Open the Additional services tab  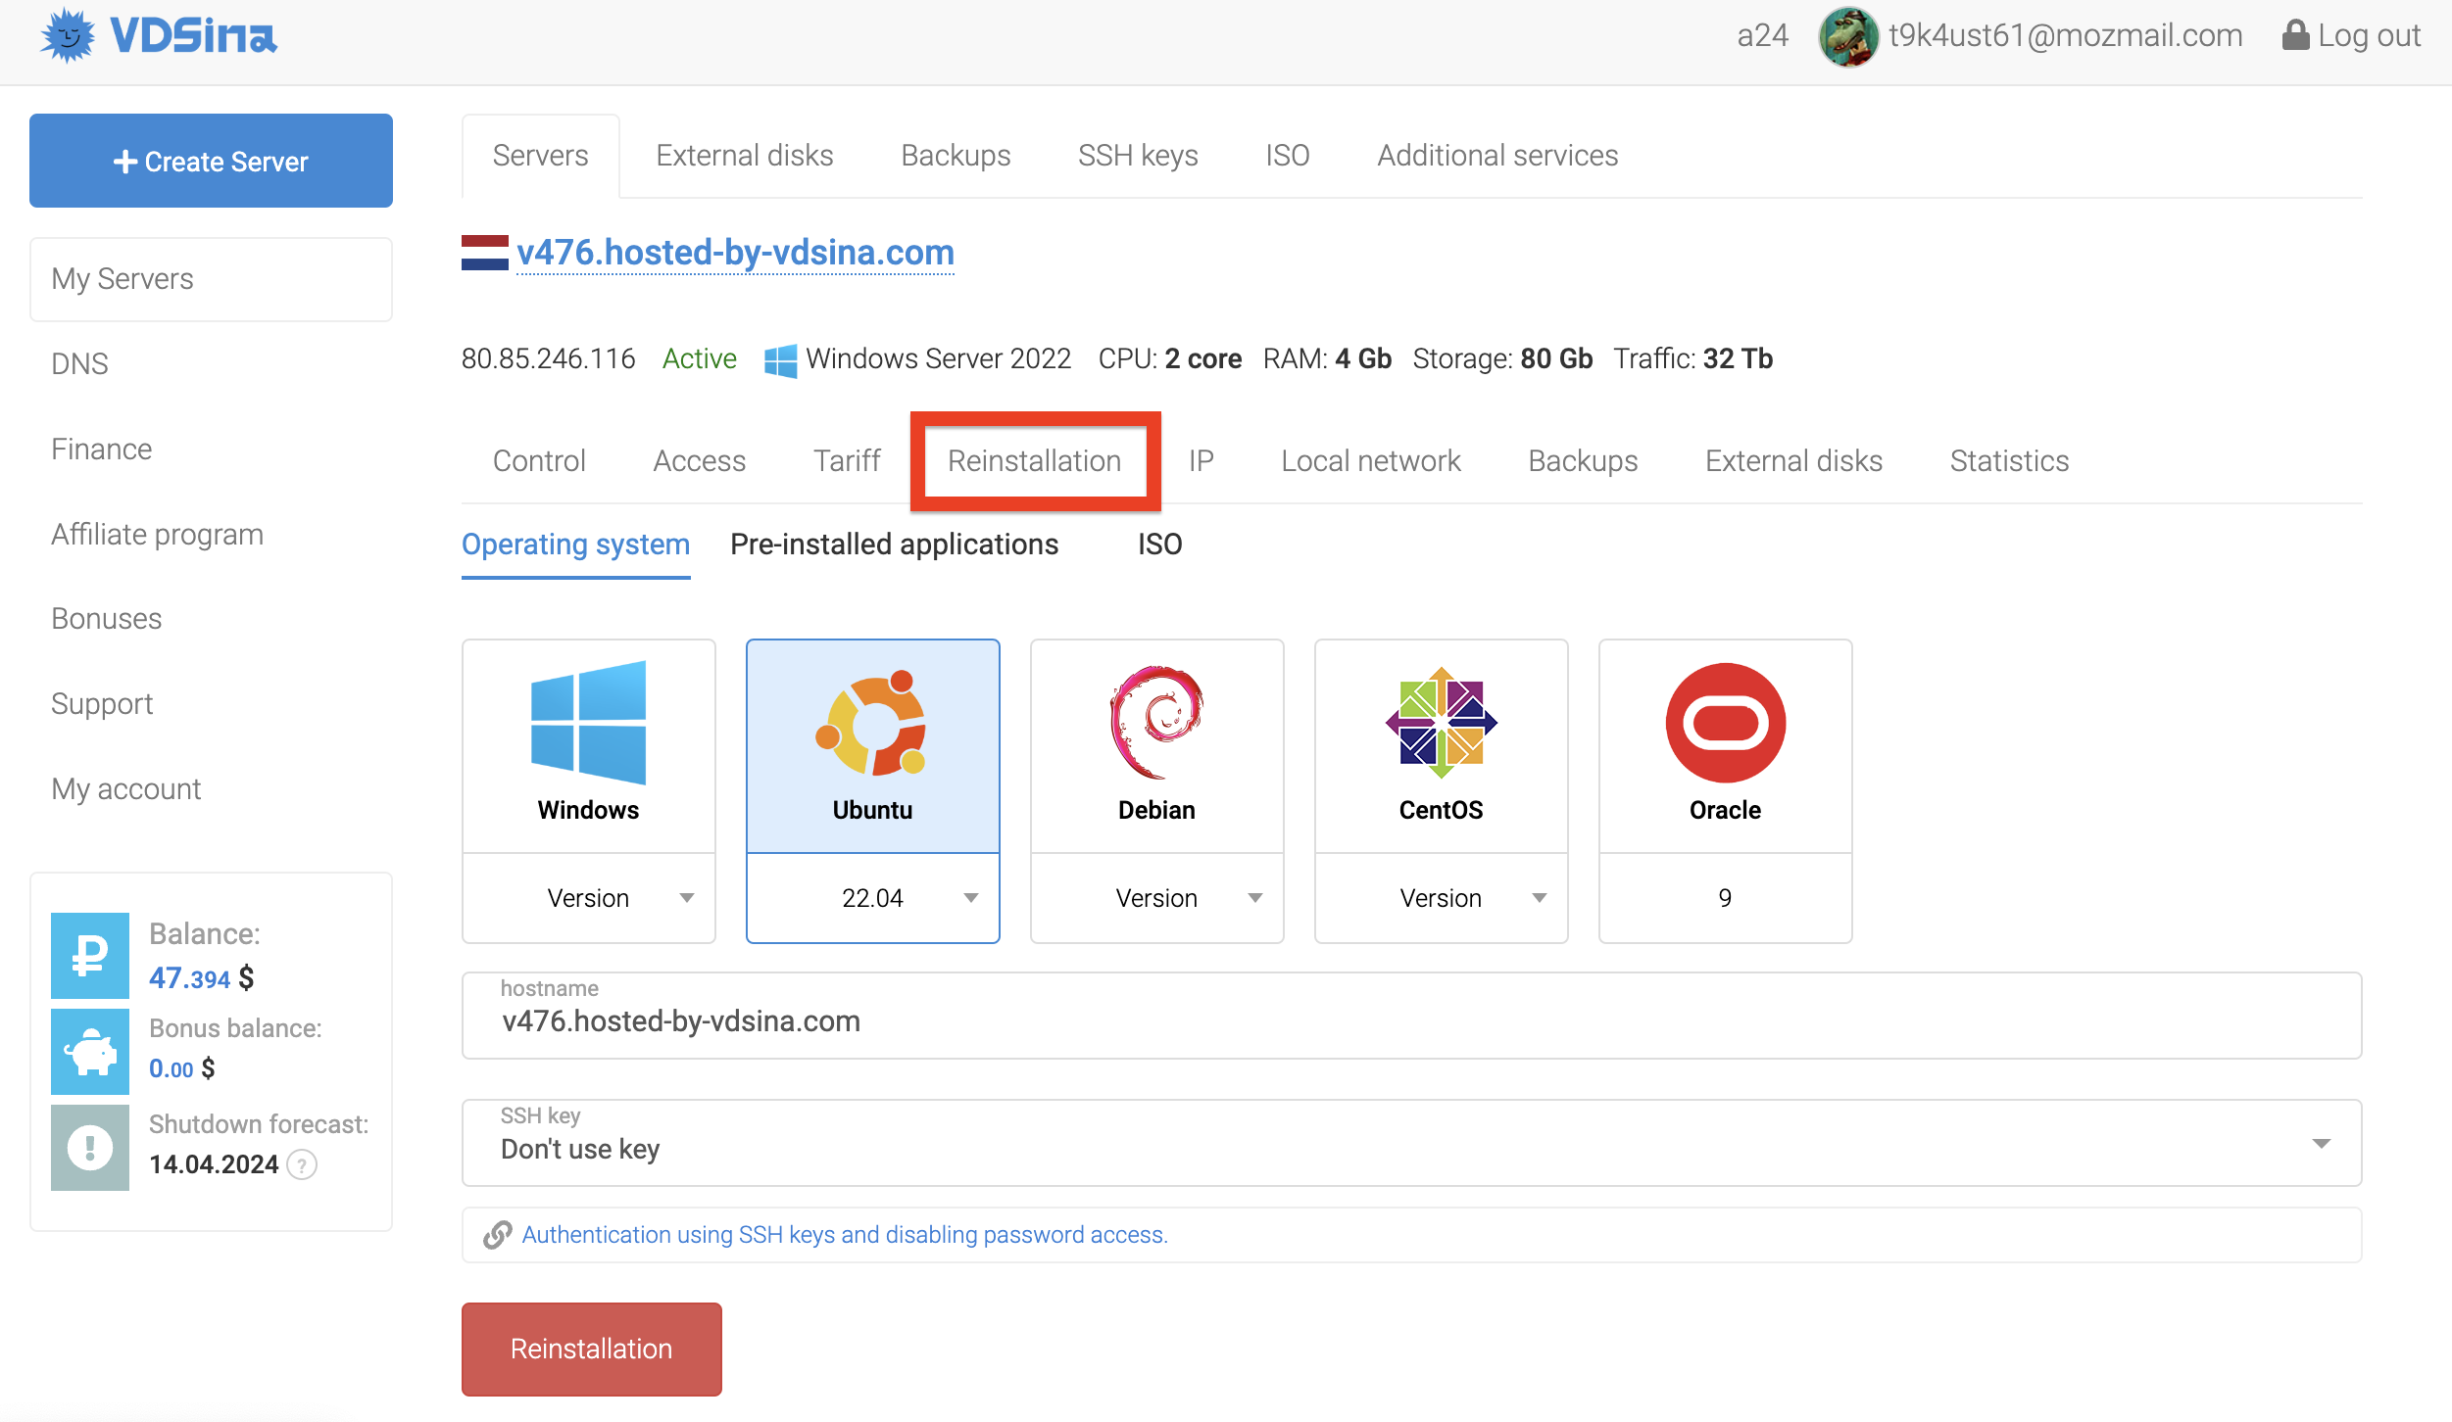click(1497, 156)
